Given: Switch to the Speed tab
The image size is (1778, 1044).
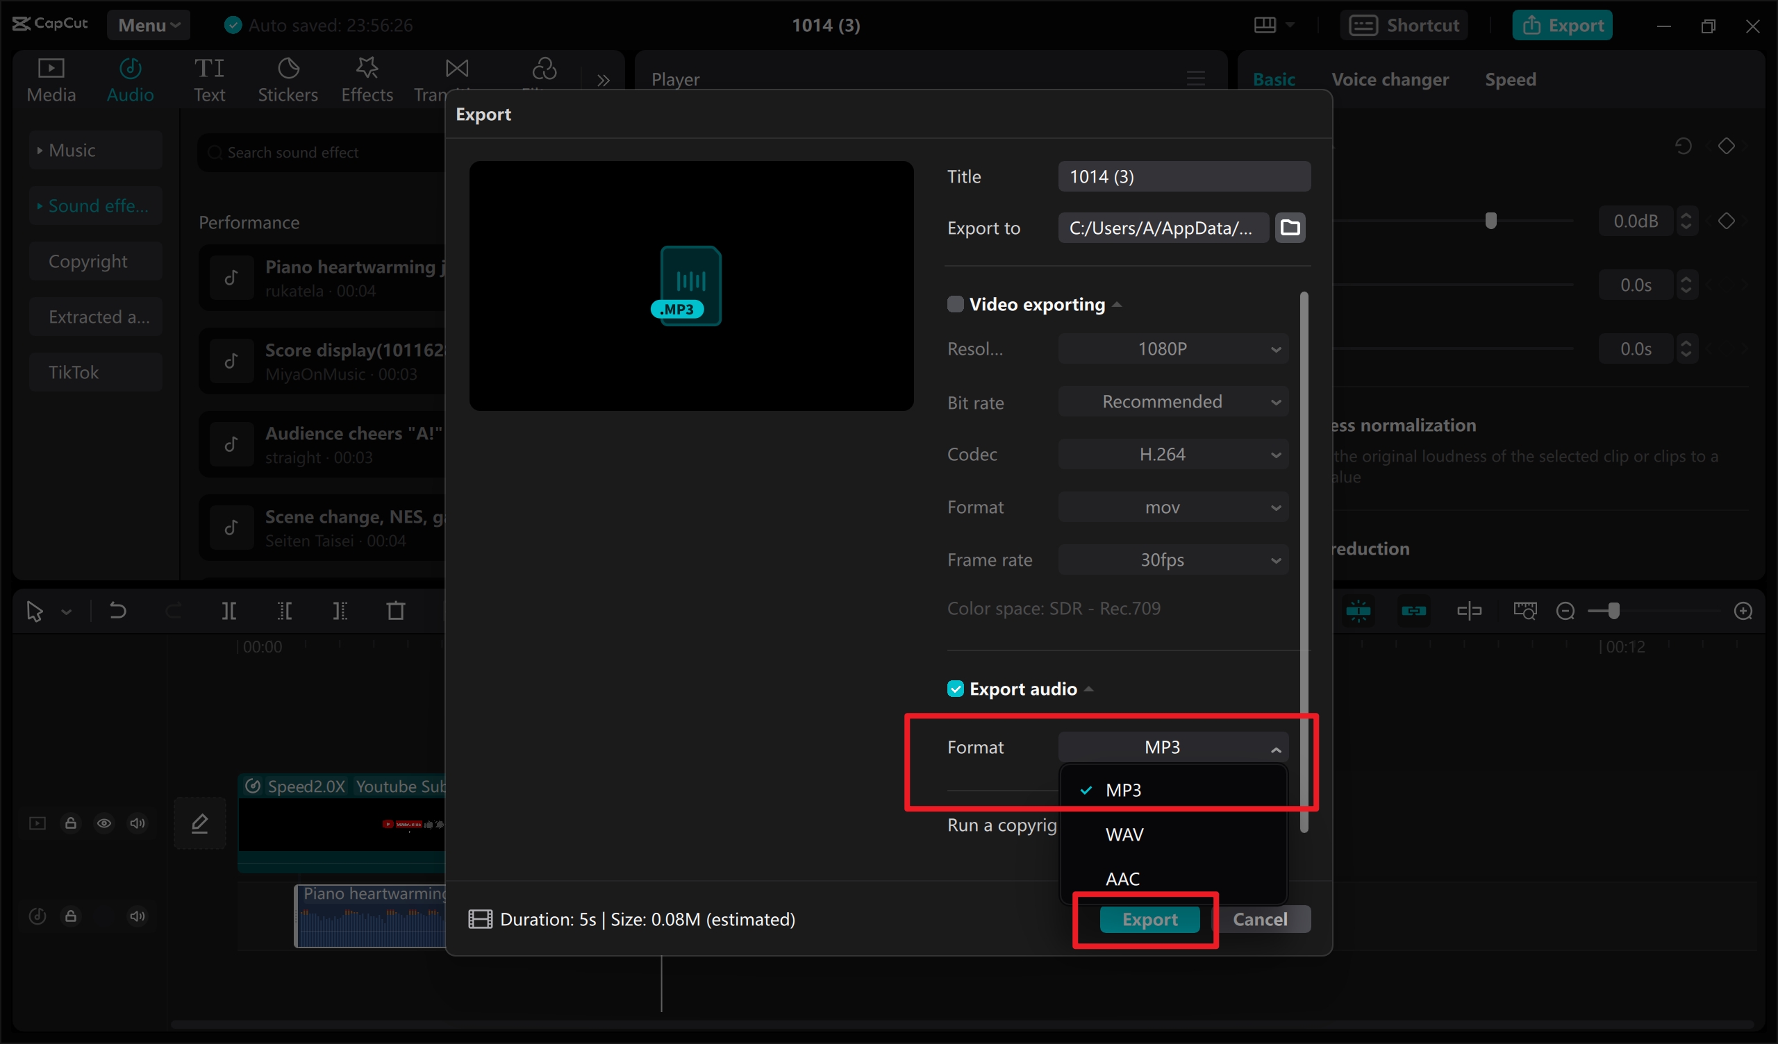Looking at the screenshot, I should (x=1509, y=79).
